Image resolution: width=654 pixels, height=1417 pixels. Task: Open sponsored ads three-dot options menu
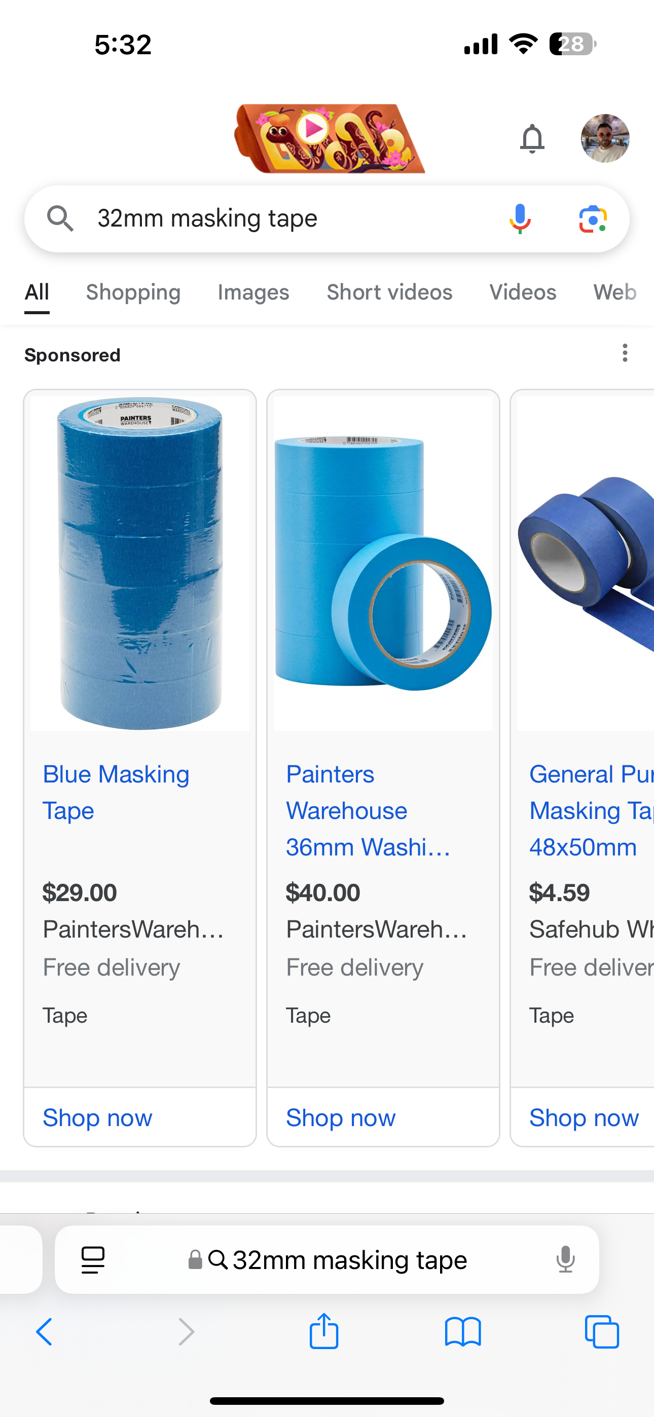(x=625, y=353)
